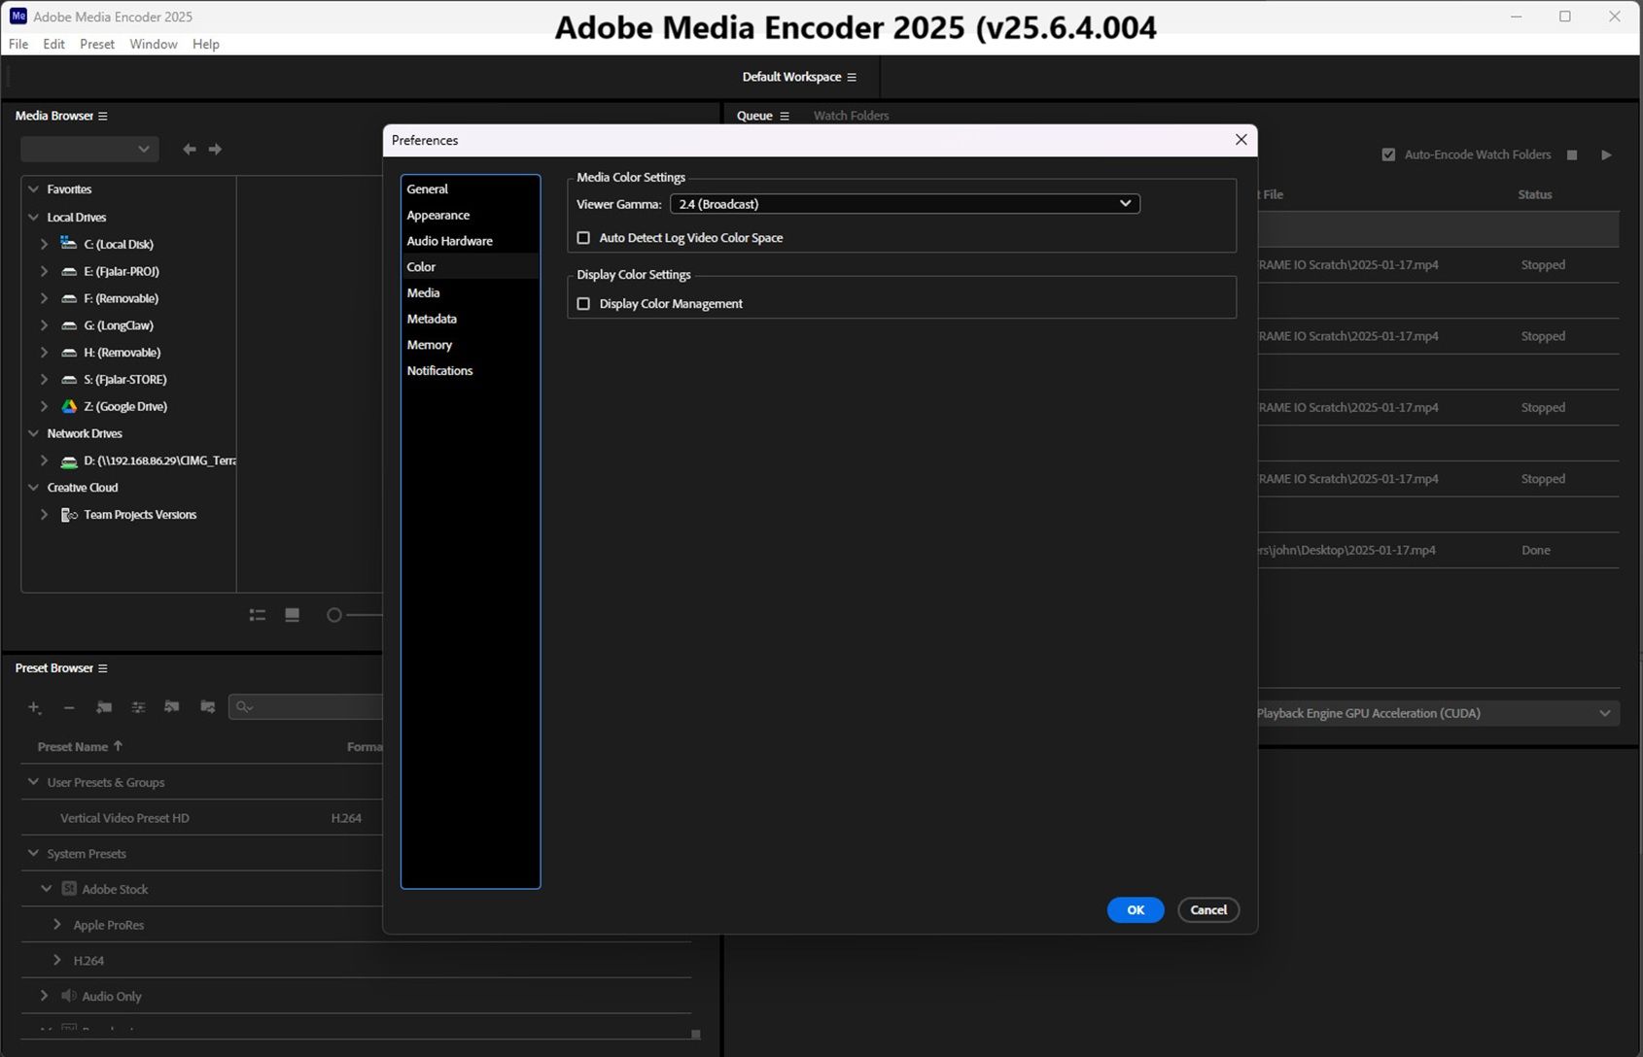Viewport: 1643px width, 1057px height.
Task: Click the Media Browser forward arrow
Action: pyautogui.click(x=216, y=149)
